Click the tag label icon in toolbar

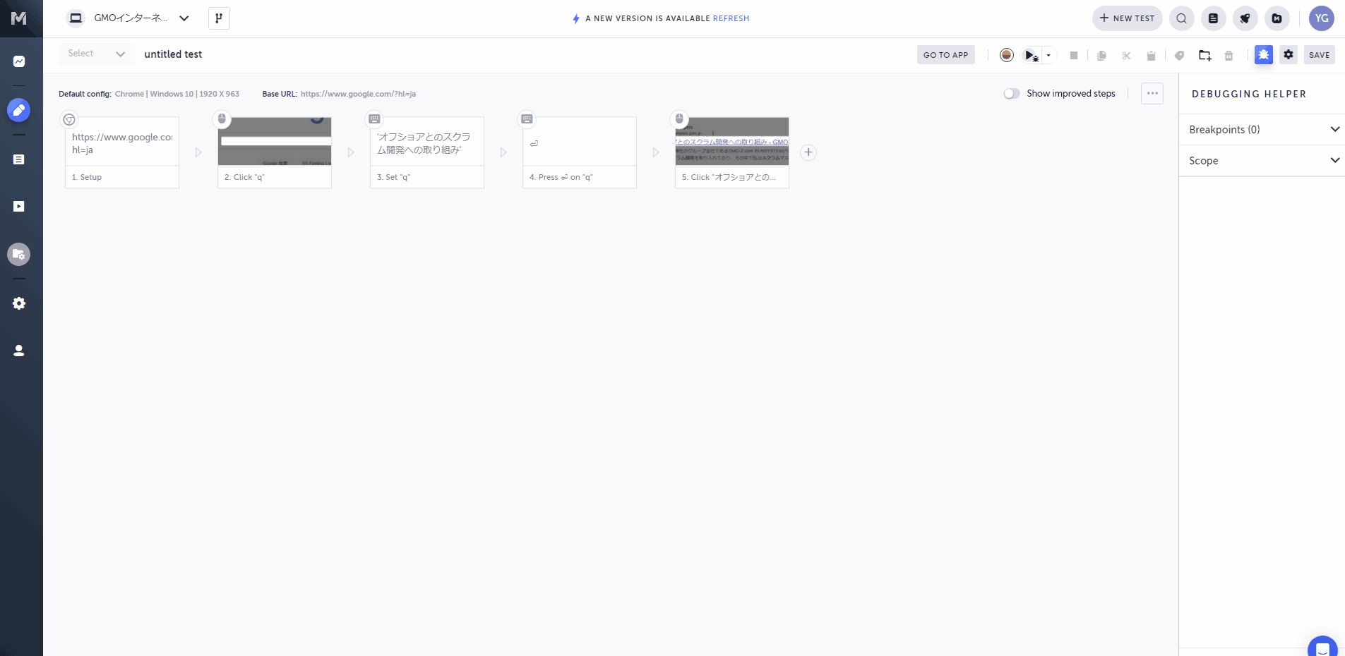[1179, 55]
